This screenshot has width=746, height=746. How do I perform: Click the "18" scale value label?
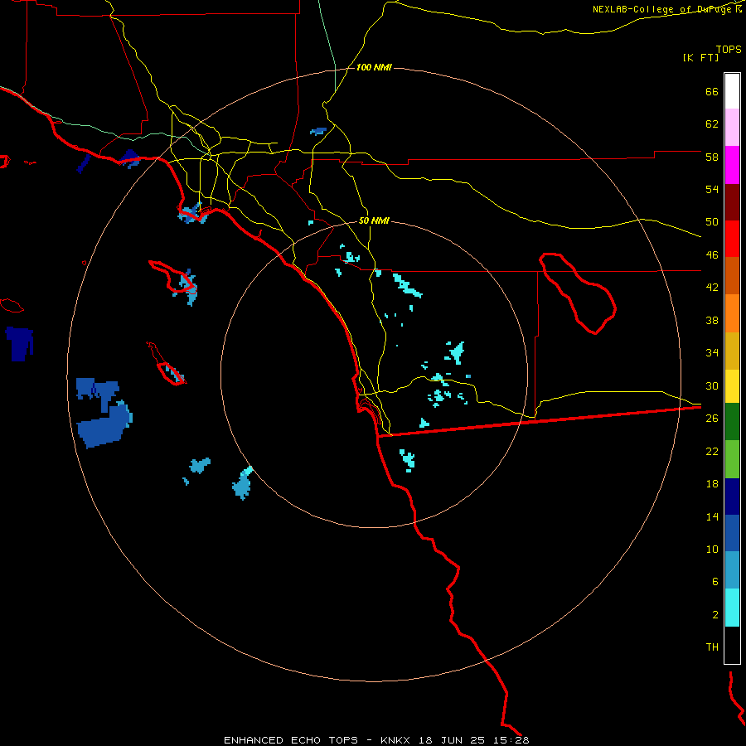pyautogui.click(x=712, y=484)
